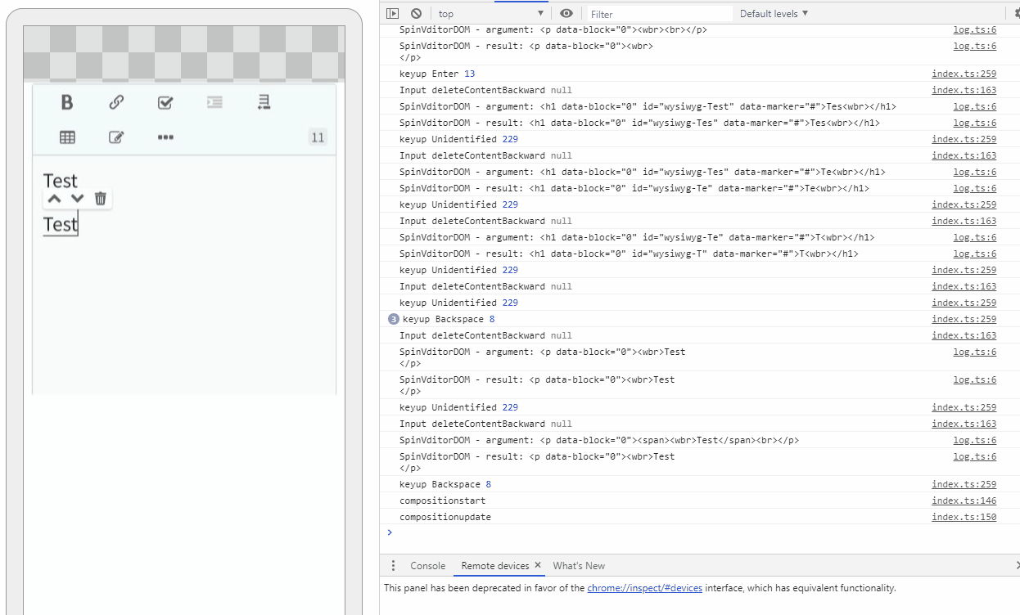Image resolution: width=1020 pixels, height=615 pixels.
Task: Click the indent list icon
Action: point(214,101)
